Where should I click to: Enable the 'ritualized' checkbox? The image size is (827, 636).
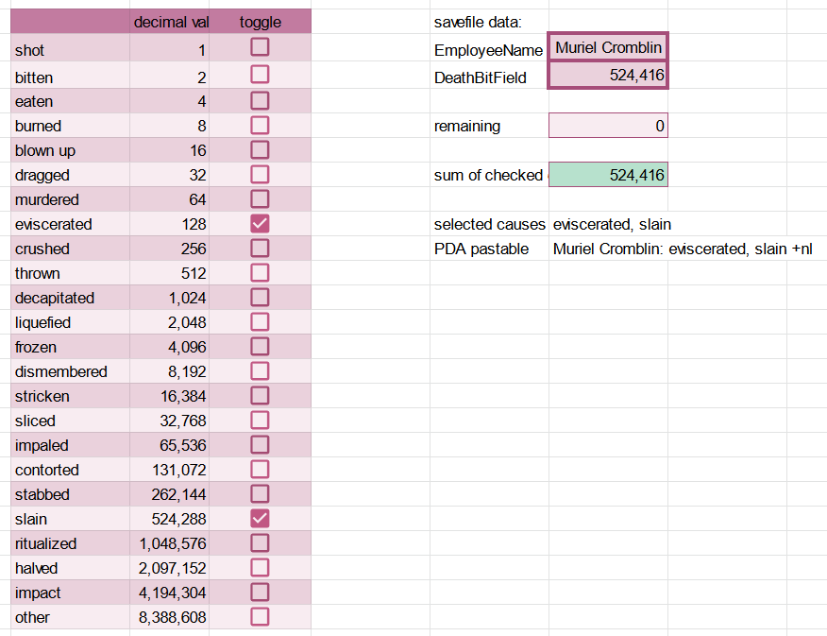[x=260, y=543]
